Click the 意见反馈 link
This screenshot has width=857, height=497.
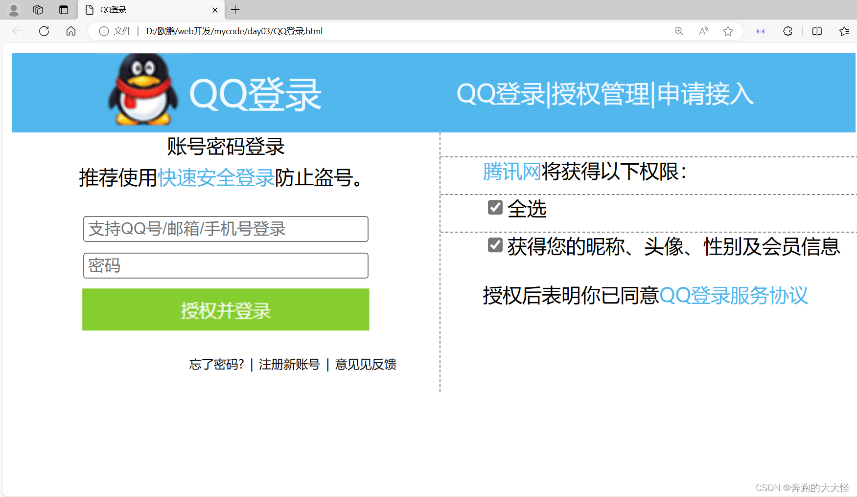tap(366, 364)
